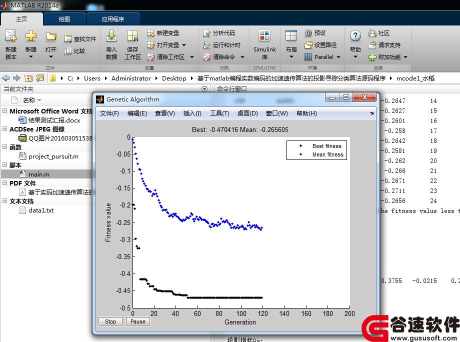The width and height of the screenshot is (460, 342).
Task: Open the 文件(F) menu in Genetic Algorithm
Action: point(109,113)
